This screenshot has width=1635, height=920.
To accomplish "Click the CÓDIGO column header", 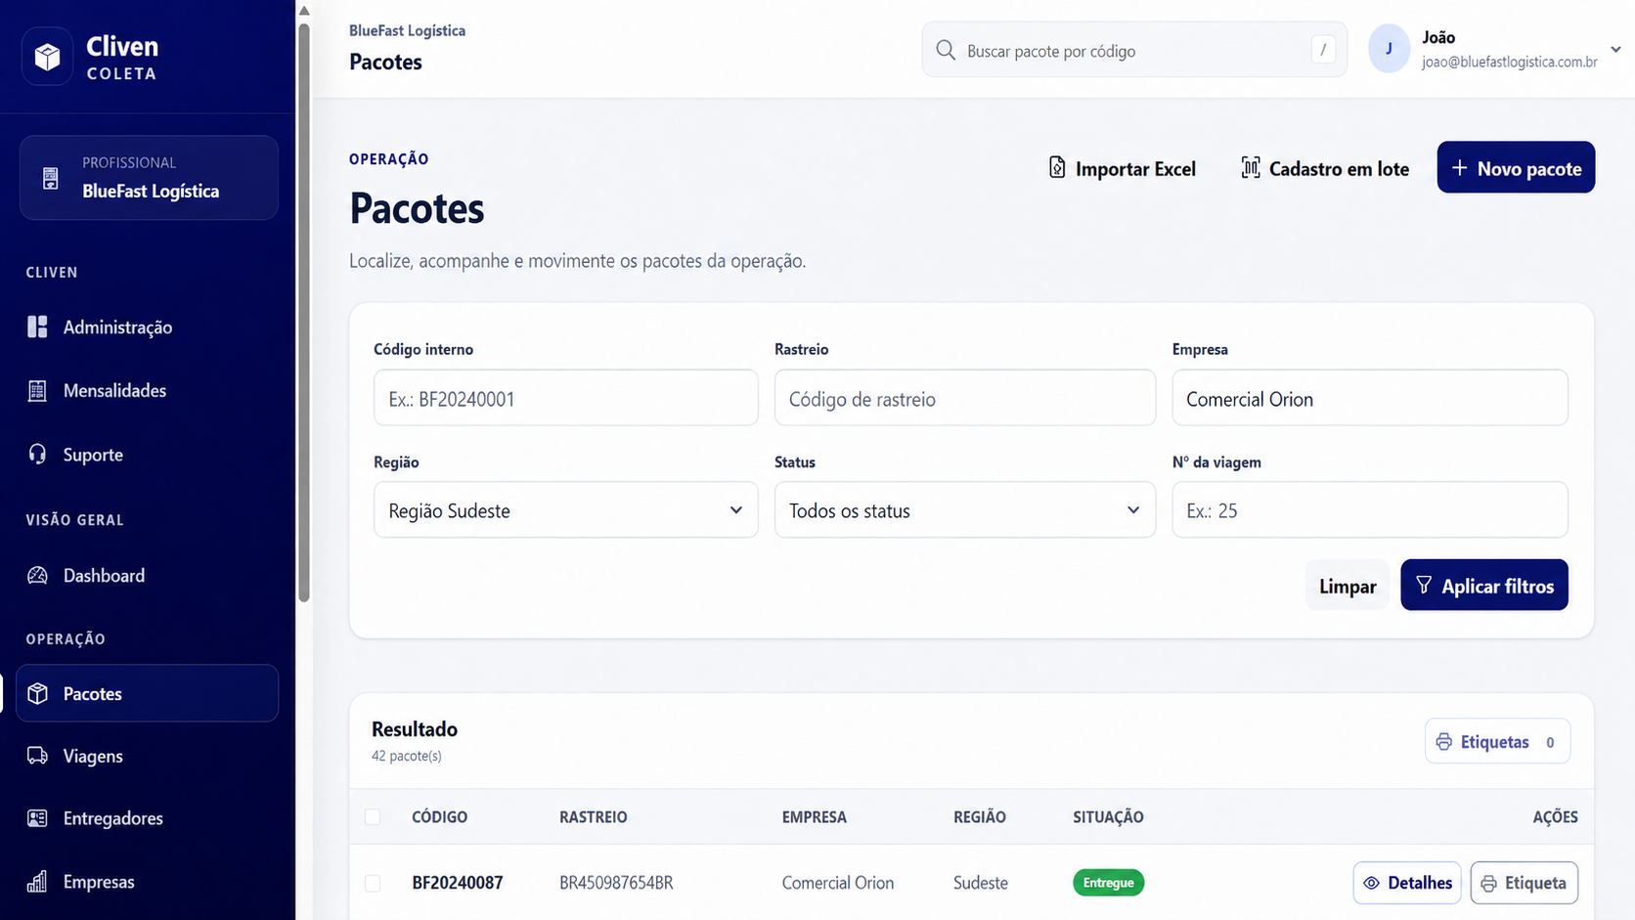I will click(439, 816).
